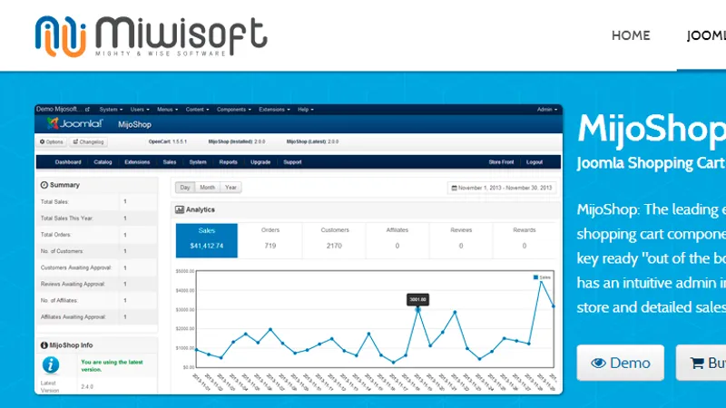726x408 pixels.
Task: Open the Extensions dropdown in Joomla top bar
Action: 274,110
